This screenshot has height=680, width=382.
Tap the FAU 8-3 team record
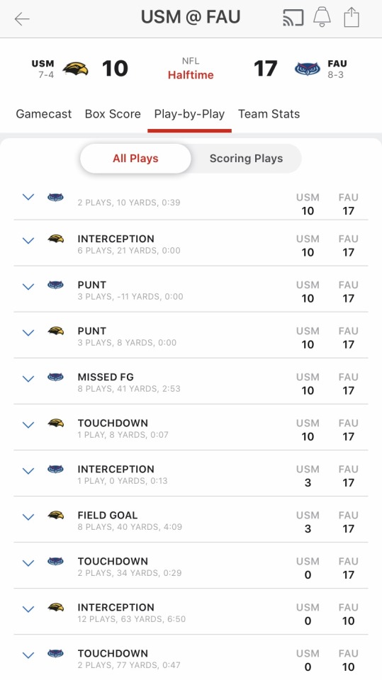tap(335, 74)
